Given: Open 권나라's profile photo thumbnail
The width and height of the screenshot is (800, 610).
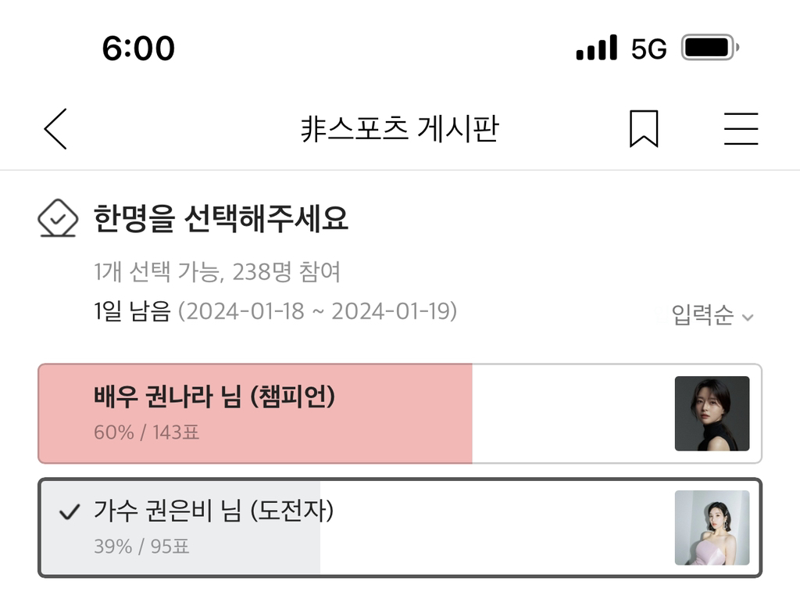Looking at the screenshot, I should point(712,414).
